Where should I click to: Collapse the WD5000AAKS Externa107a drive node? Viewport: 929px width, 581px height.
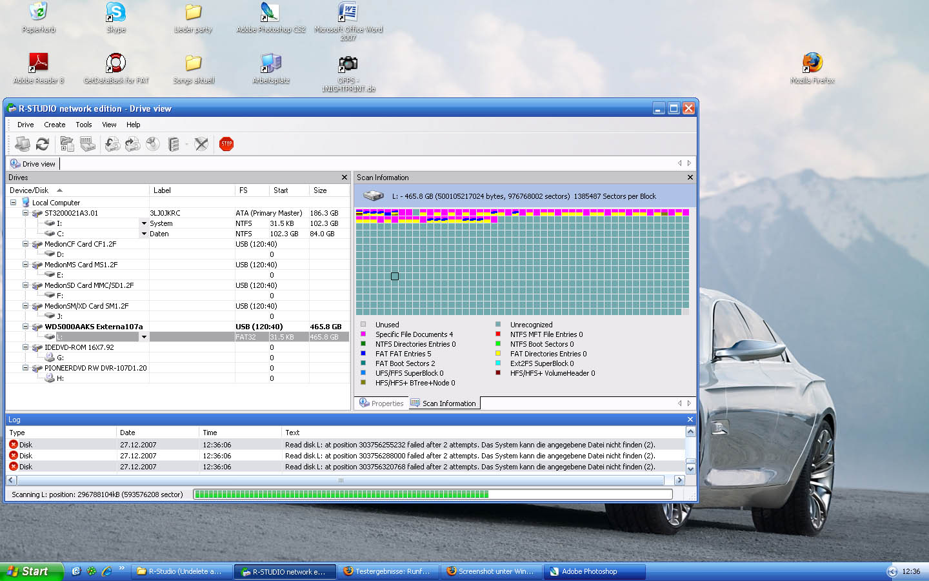click(25, 327)
